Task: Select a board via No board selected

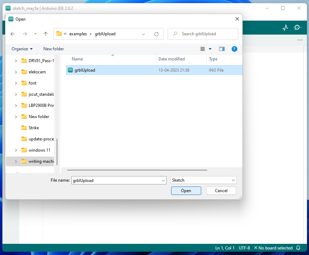Action: [275, 248]
